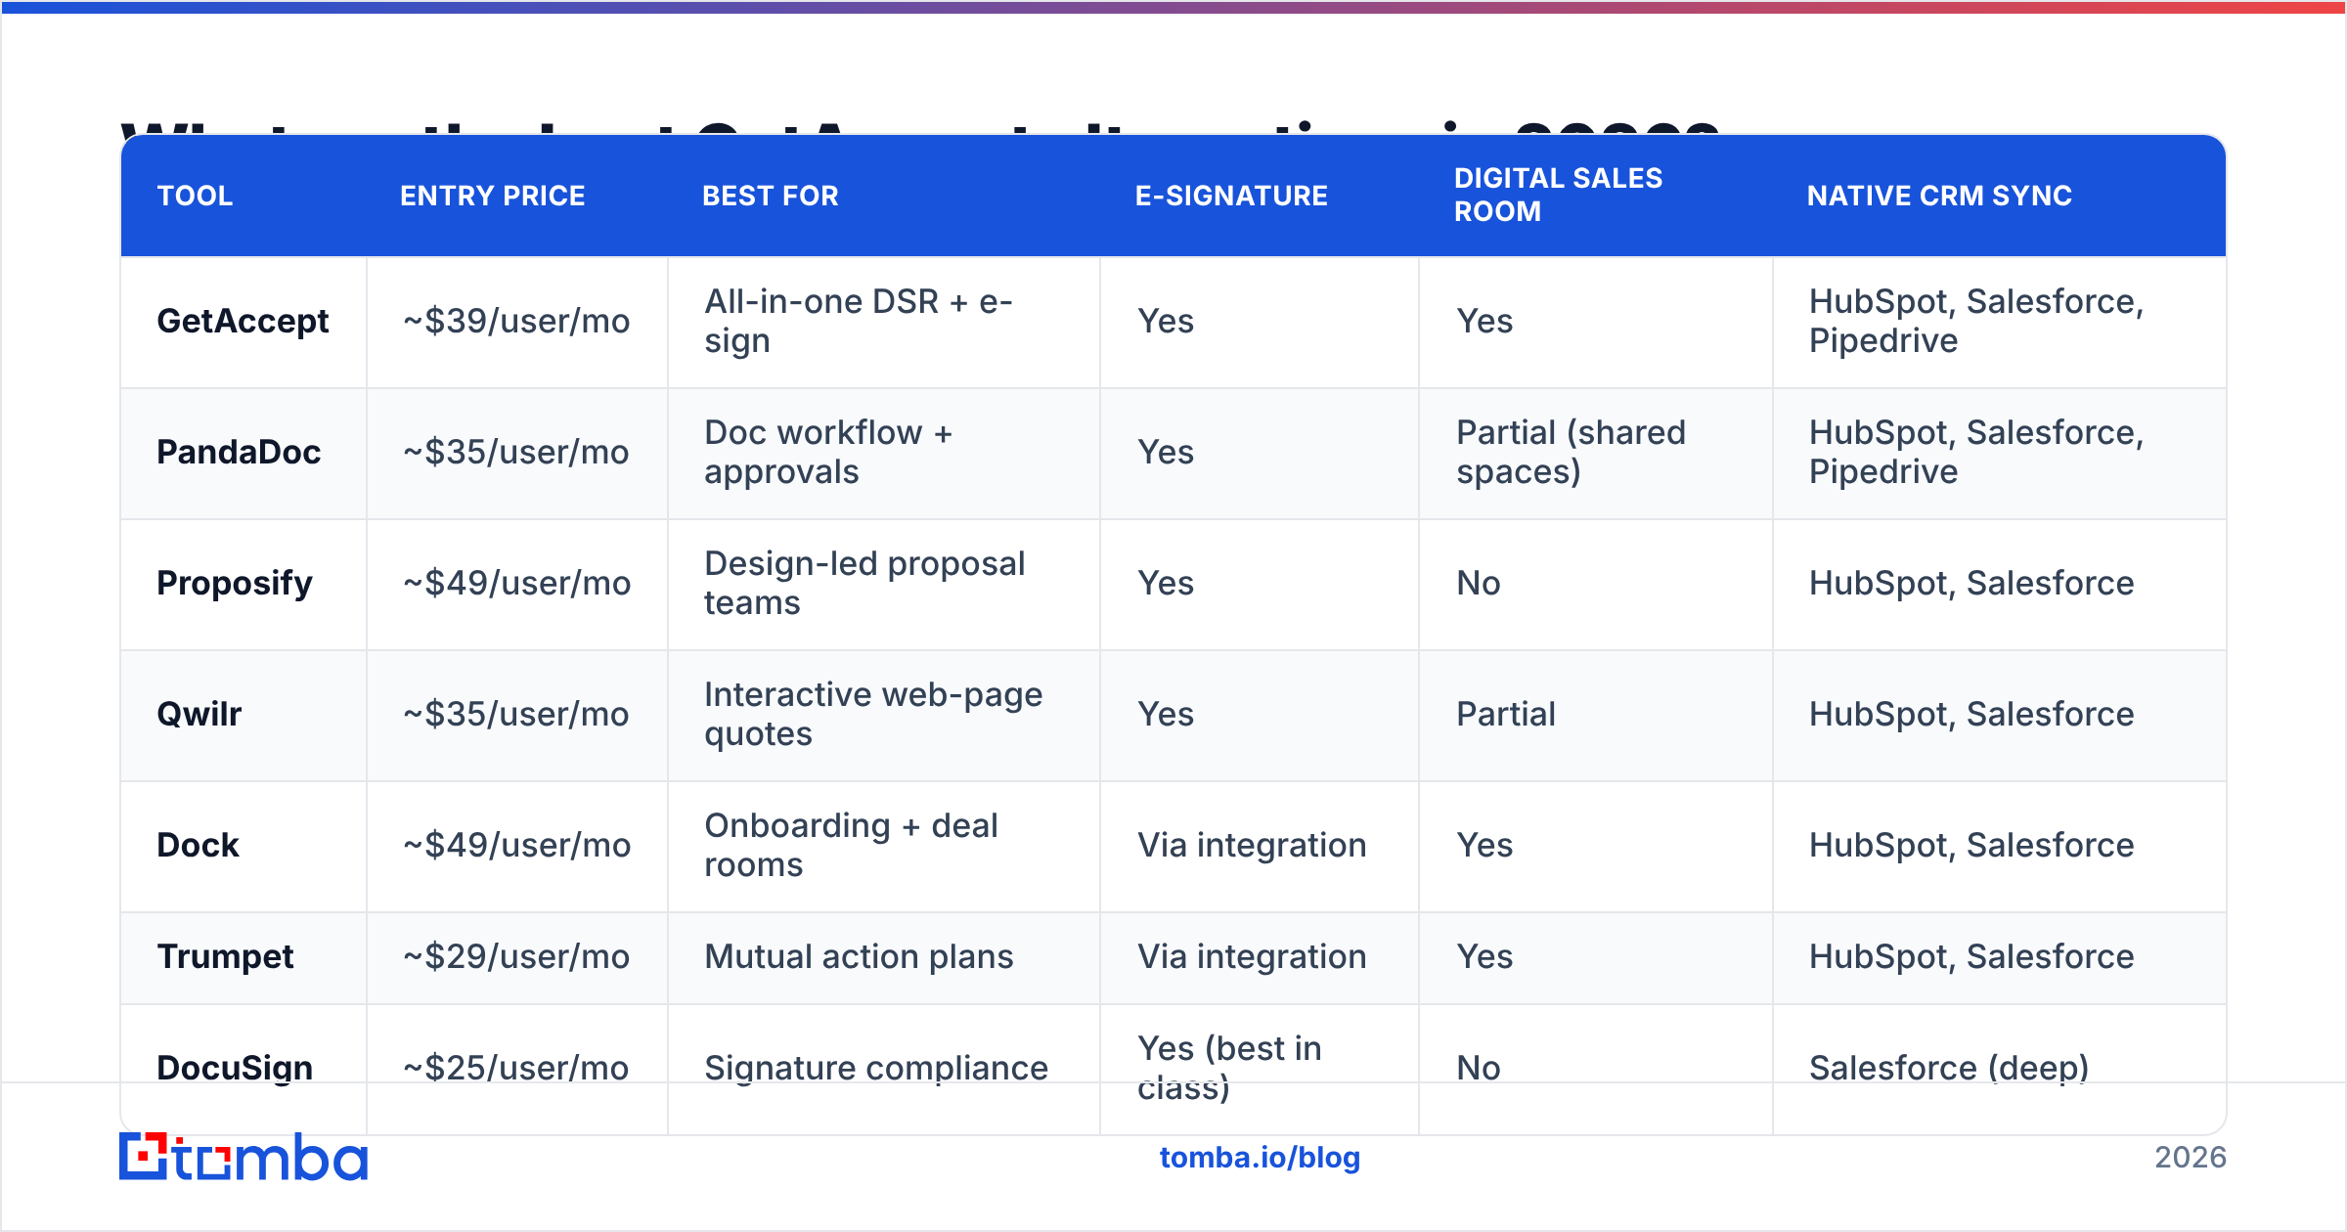Image resolution: width=2347 pixels, height=1232 pixels.
Task: Click Proposify's E-Signature 'Yes' cell
Action: coord(1260,584)
